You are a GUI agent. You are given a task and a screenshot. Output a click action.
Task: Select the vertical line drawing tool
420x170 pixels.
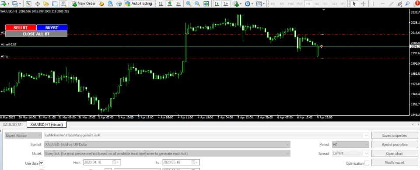click(374, 4)
